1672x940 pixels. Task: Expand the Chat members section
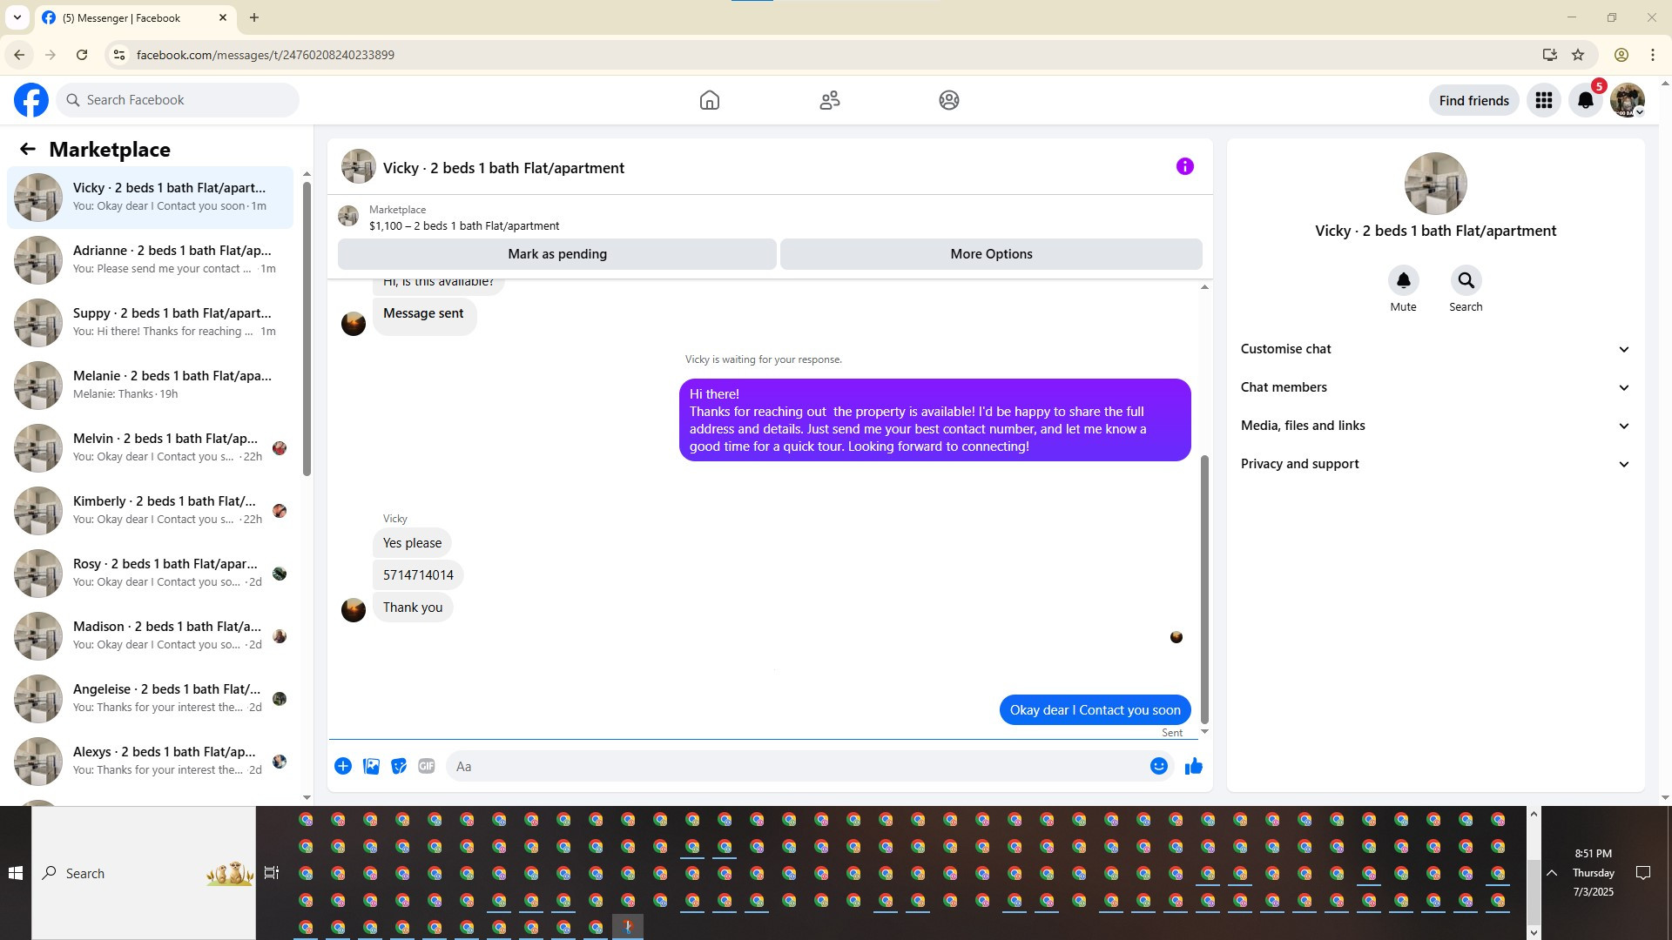[1434, 387]
